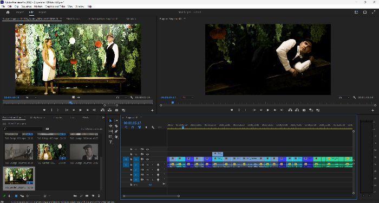Expand hidden project panel tabs with chevrons
Screen dimensions: 379x203
point(103,117)
